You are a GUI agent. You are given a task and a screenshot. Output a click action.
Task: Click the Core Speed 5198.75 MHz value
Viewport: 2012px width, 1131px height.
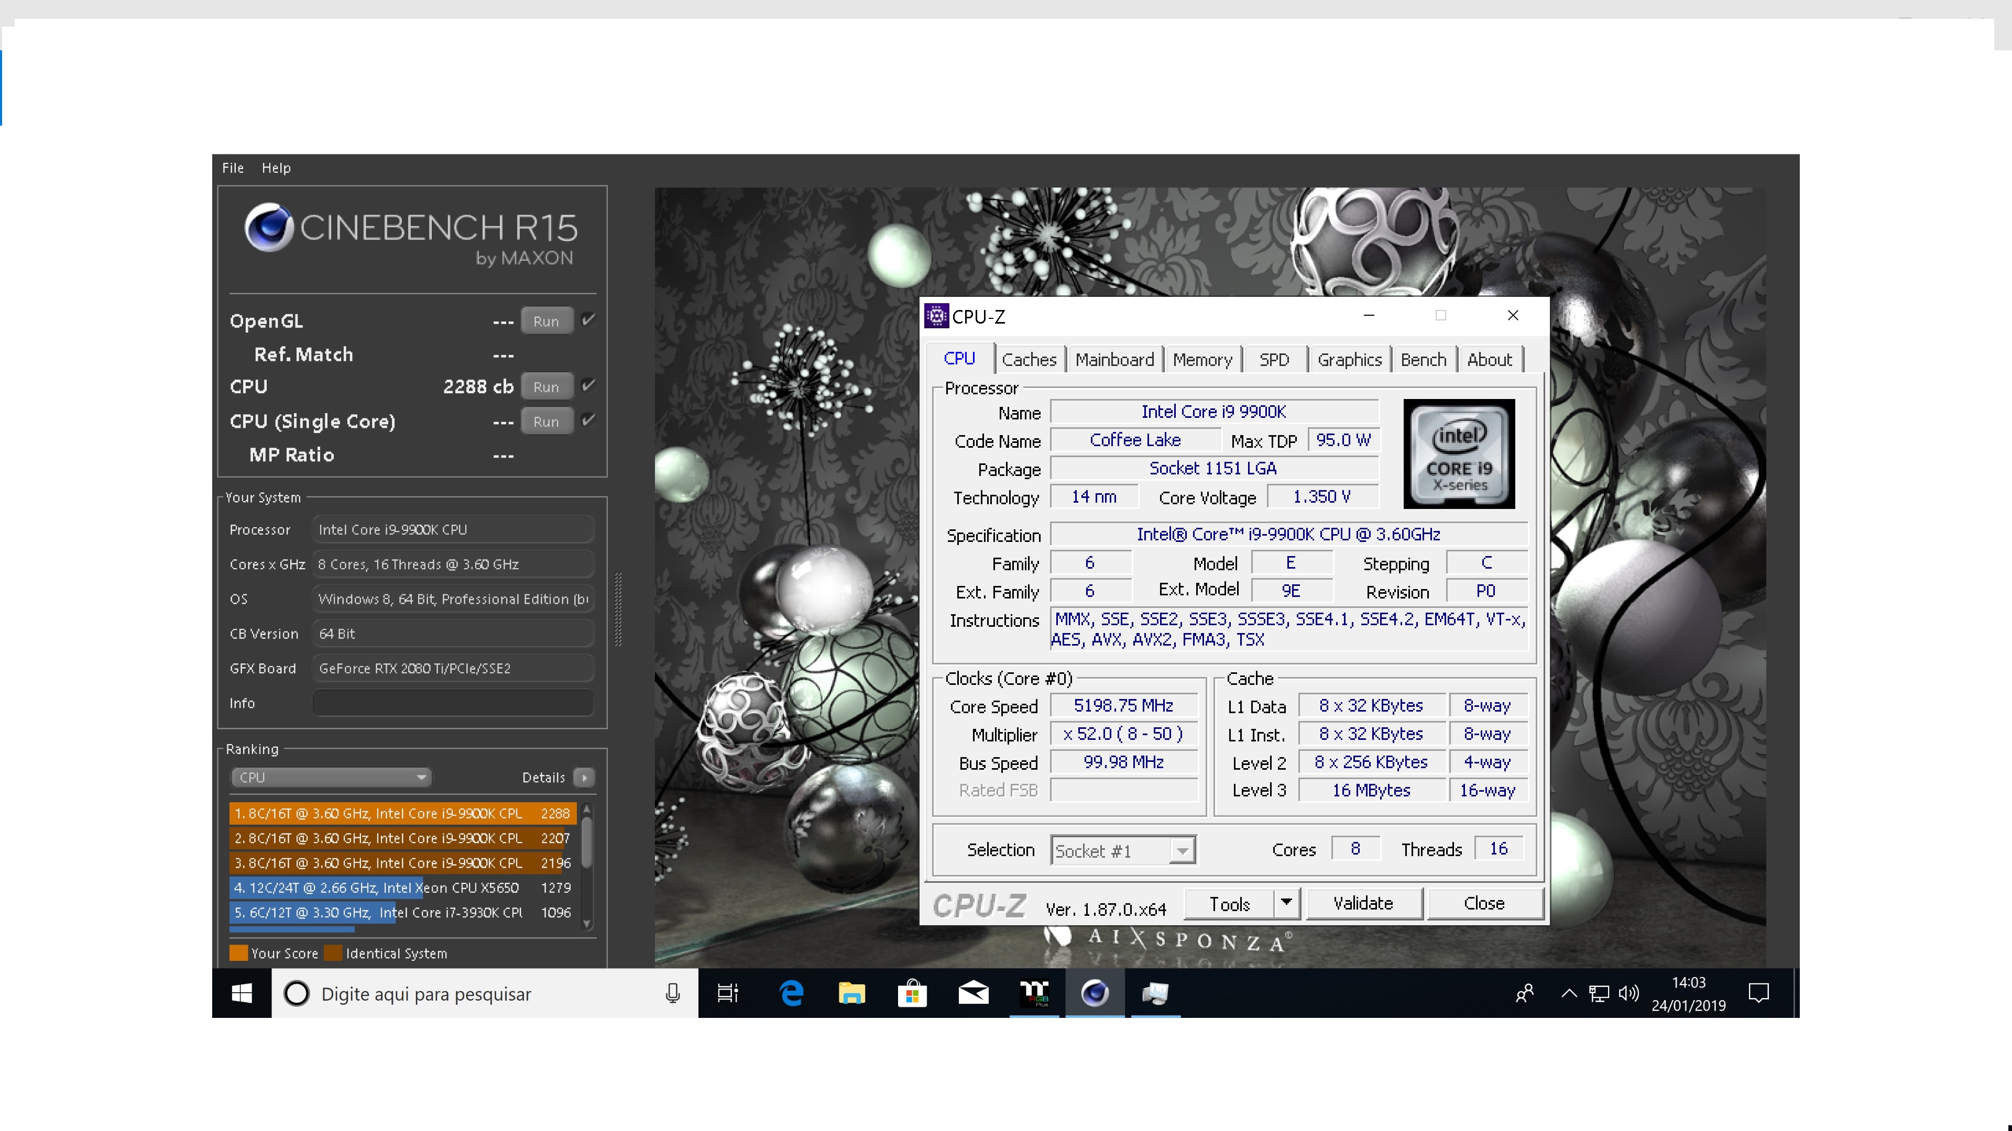point(1123,706)
